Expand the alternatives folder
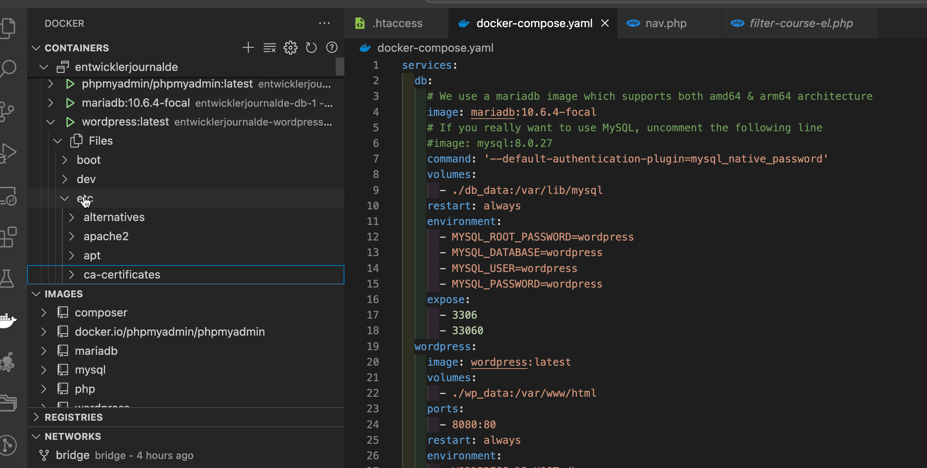927x468 pixels. pos(72,217)
